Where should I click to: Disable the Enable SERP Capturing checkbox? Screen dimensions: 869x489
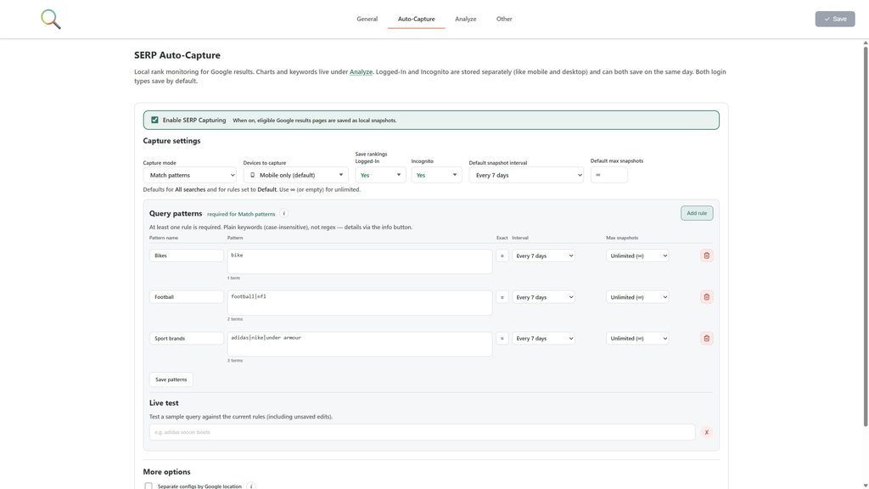pos(154,120)
